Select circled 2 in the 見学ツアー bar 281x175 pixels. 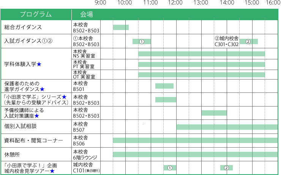[x=226, y=168]
